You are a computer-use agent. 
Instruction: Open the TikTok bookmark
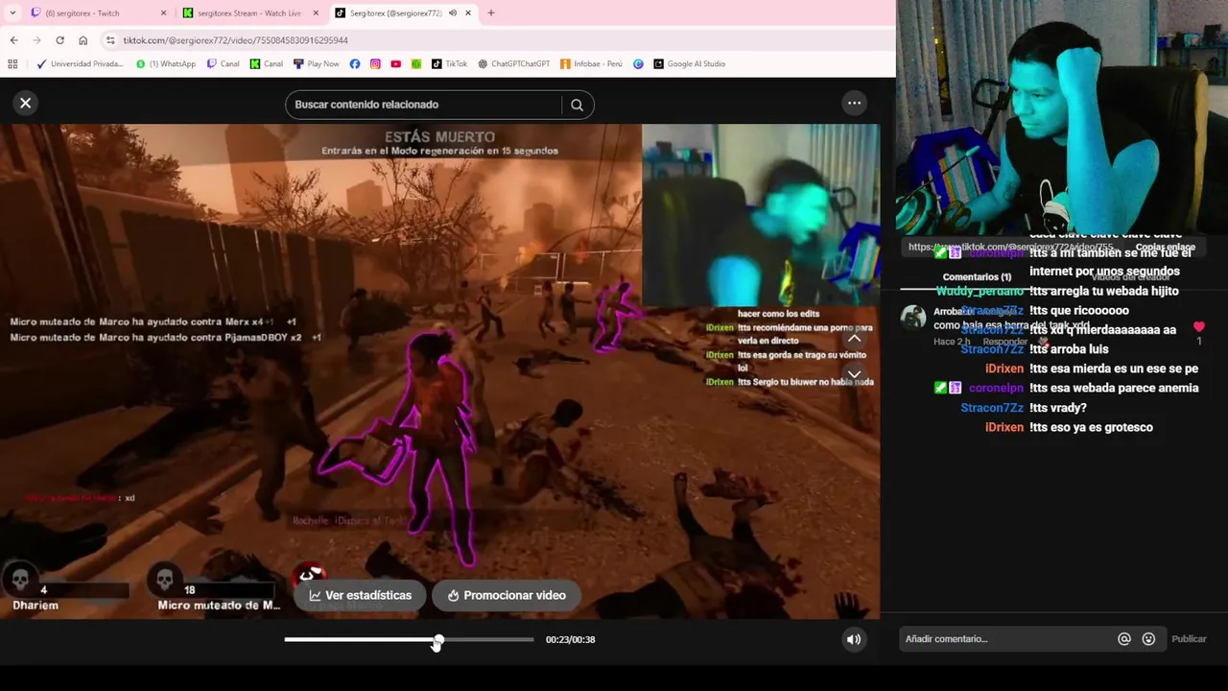449,64
